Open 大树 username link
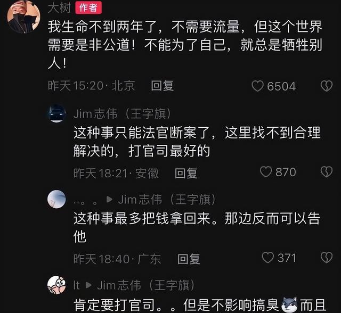 click(59, 8)
